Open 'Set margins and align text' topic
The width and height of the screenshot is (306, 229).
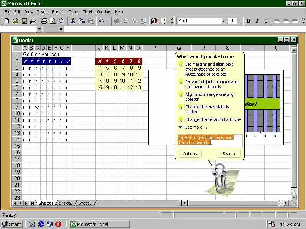209,69
